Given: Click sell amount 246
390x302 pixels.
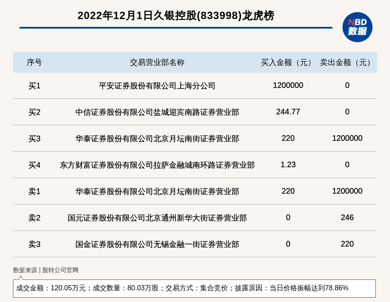Looking at the screenshot, I should (347, 217).
